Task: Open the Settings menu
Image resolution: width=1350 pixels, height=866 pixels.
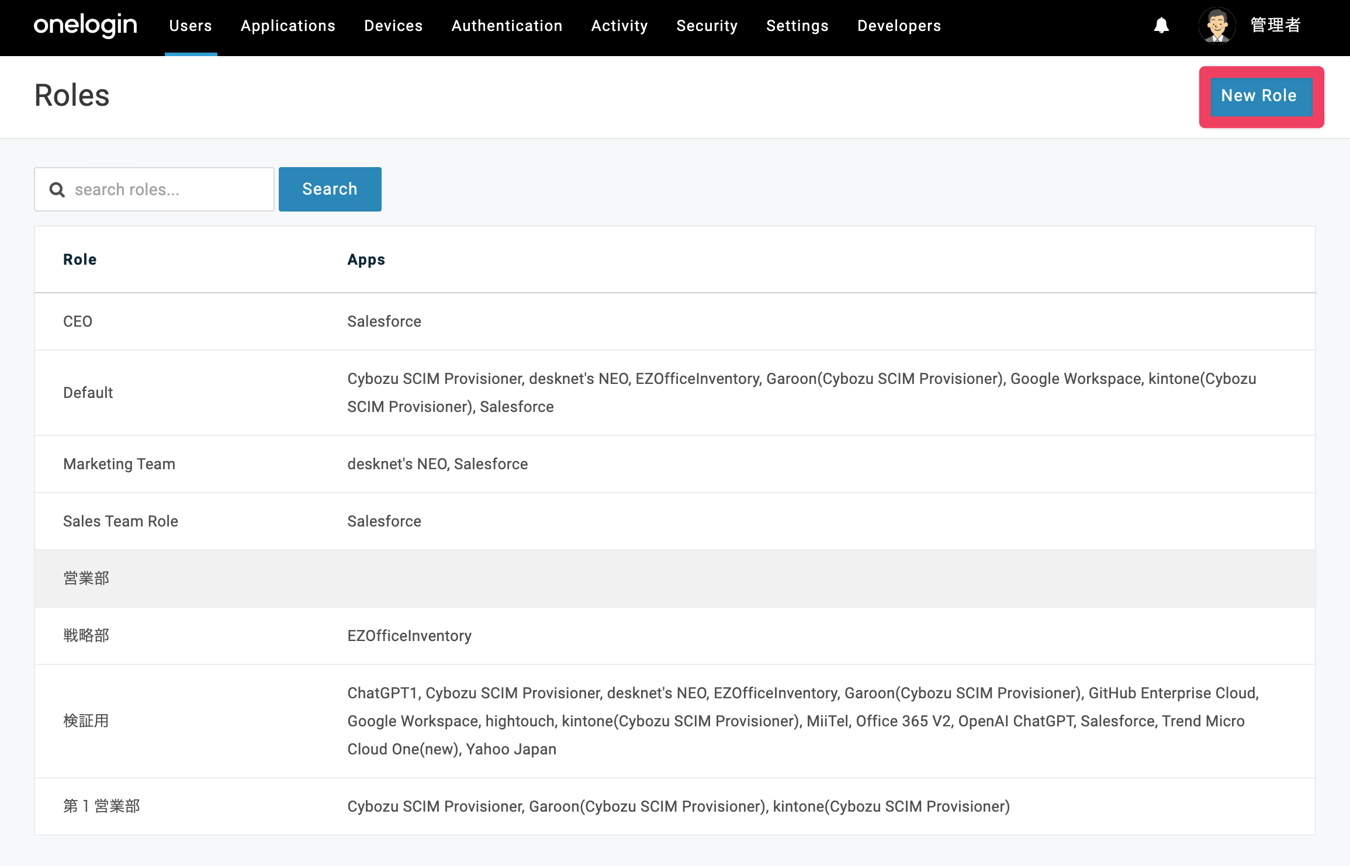Action: (x=797, y=26)
